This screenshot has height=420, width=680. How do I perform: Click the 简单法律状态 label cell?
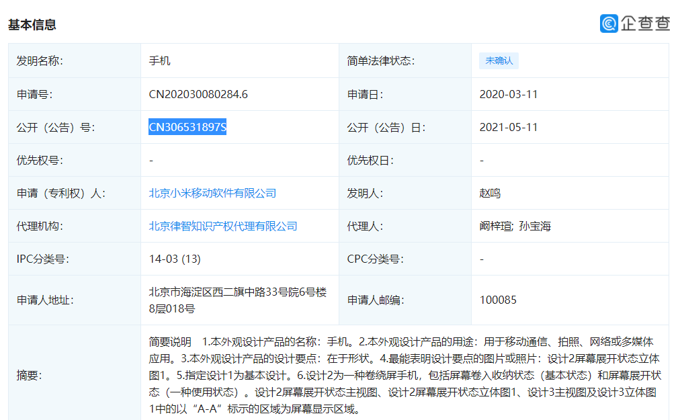tap(405, 60)
